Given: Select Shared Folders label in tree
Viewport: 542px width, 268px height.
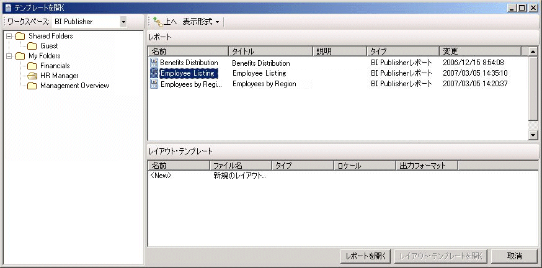Looking at the screenshot, I should 50,36.
